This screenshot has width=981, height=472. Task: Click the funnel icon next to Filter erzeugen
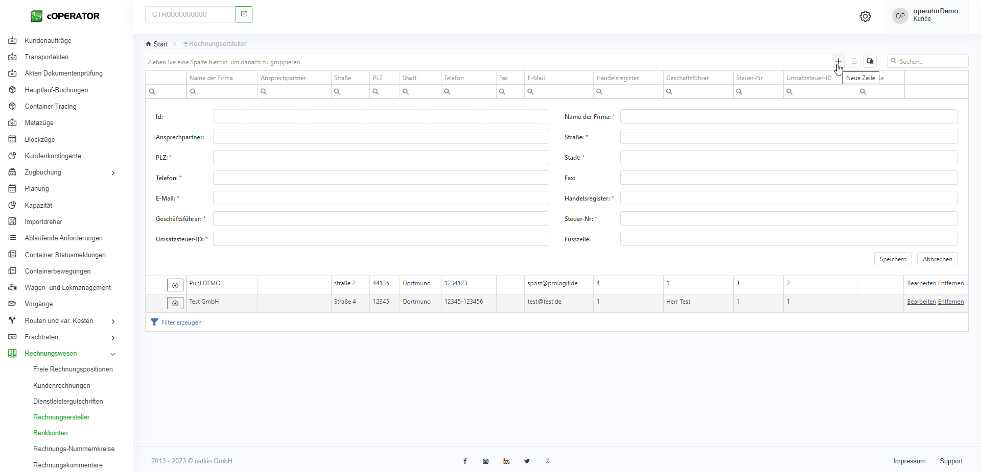(154, 322)
